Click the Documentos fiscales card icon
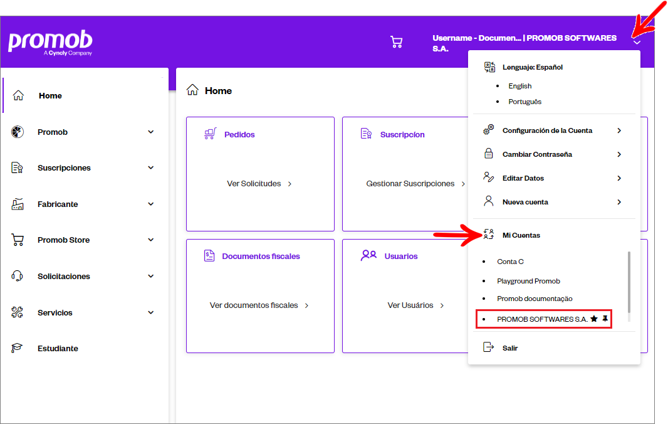 [x=209, y=256]
